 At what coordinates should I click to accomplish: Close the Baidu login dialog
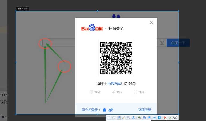coord(151,22)
